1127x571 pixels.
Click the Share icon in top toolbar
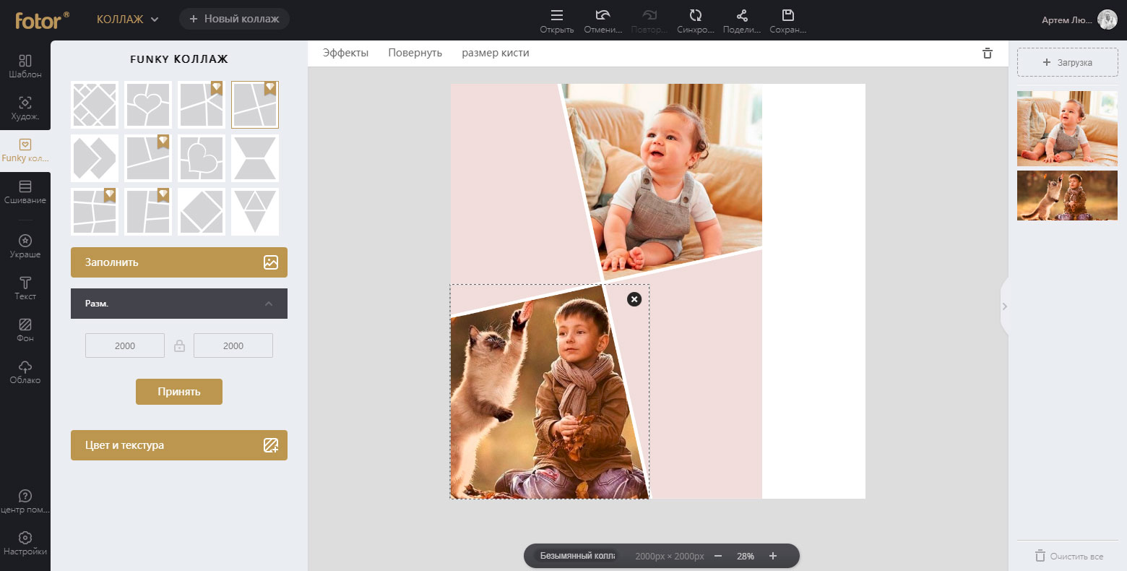[x=742, y=16]
